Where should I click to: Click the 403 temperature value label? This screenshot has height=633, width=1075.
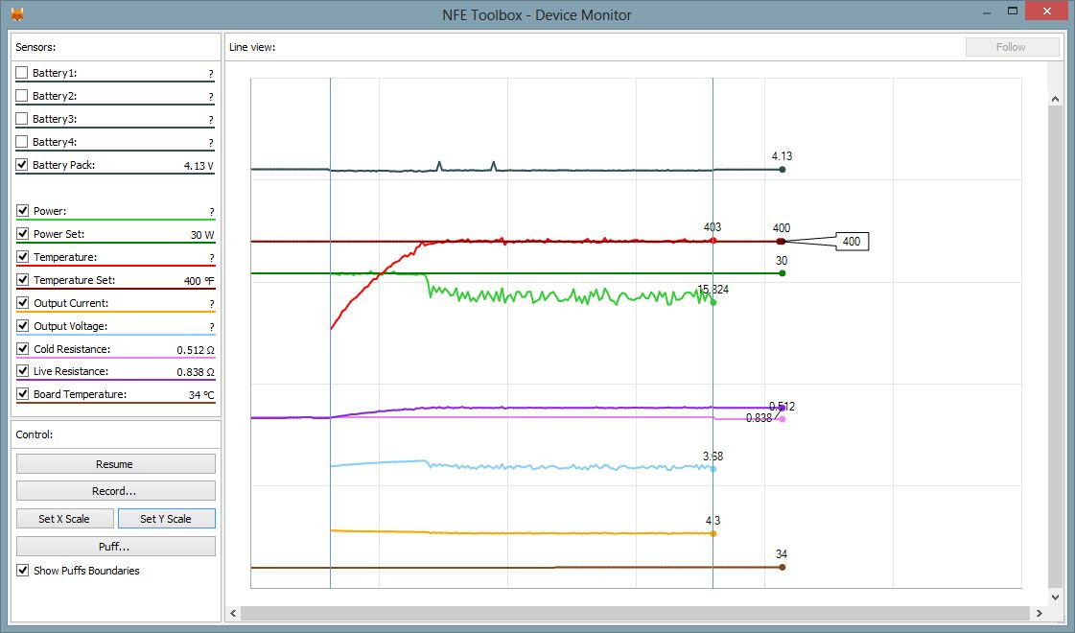click(x=713, y=227)
